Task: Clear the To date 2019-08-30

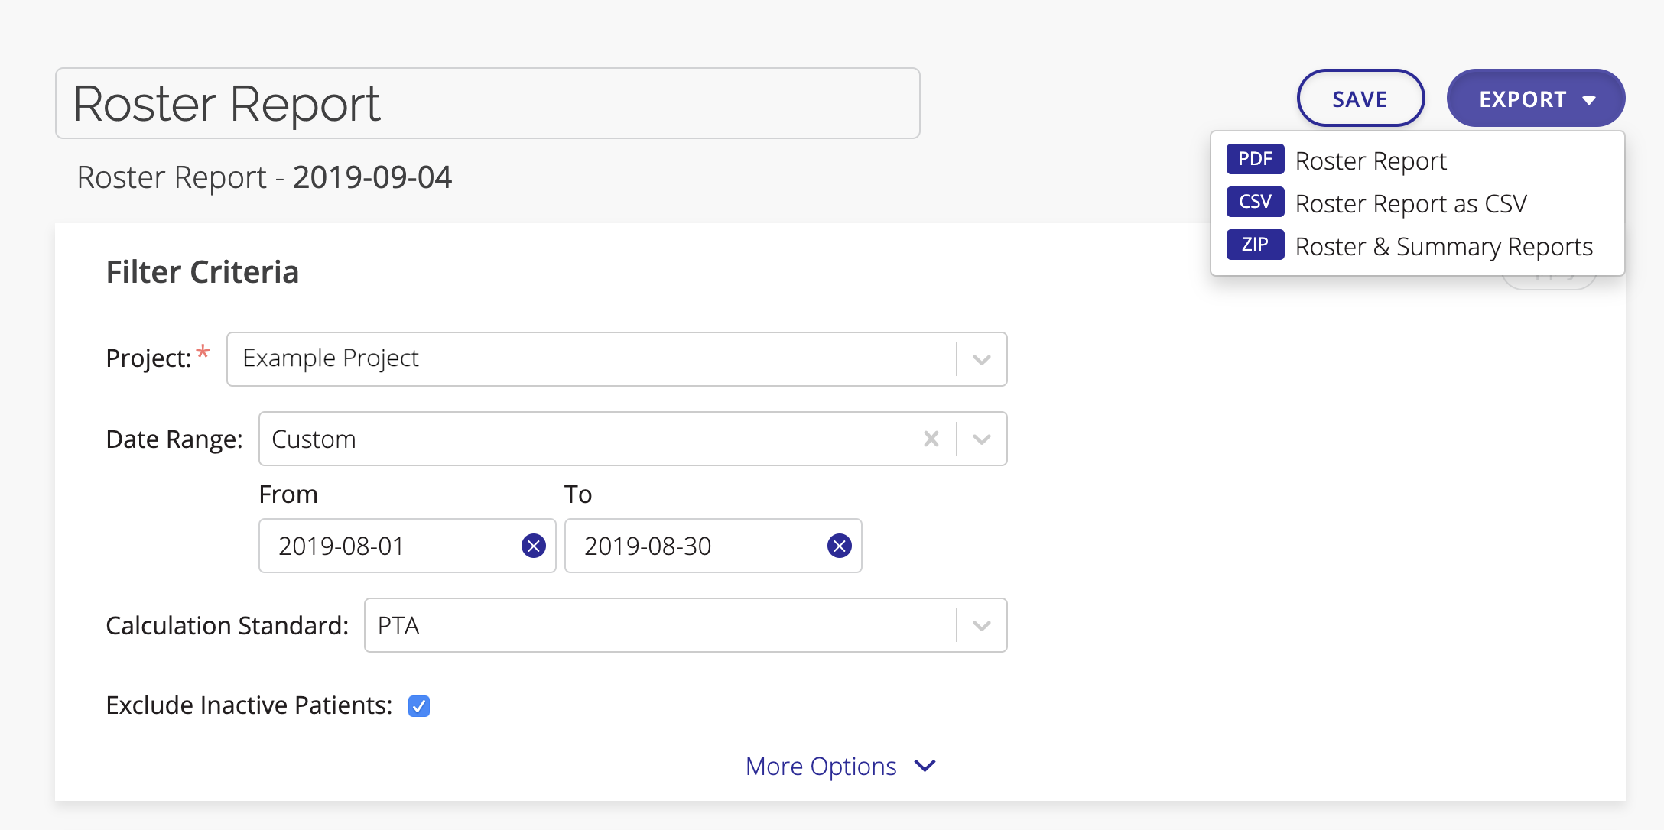Action: pos(839,546)
